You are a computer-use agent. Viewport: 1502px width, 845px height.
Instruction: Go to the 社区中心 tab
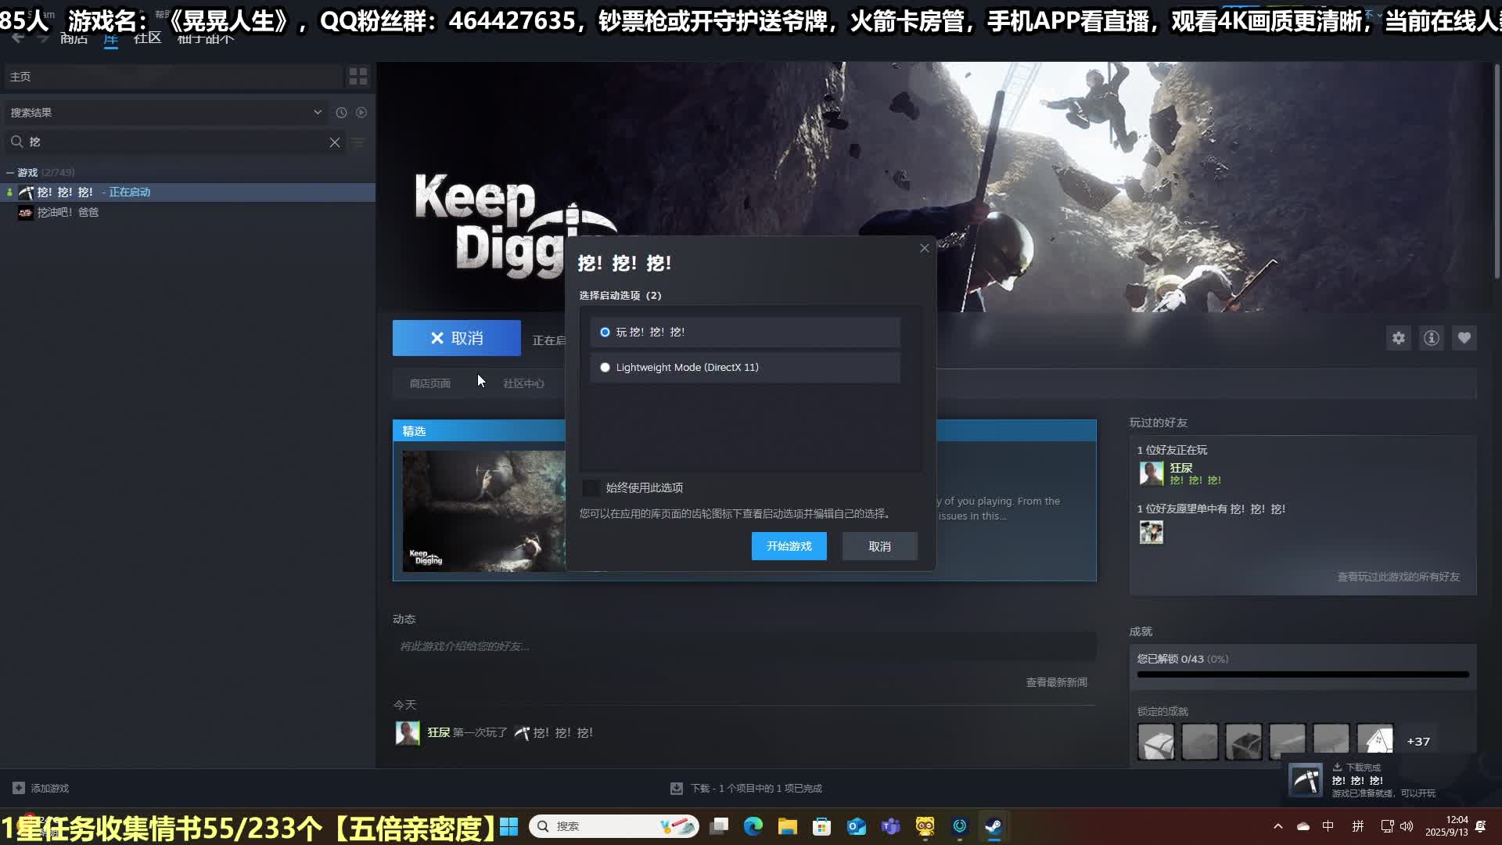coord(524,383)
